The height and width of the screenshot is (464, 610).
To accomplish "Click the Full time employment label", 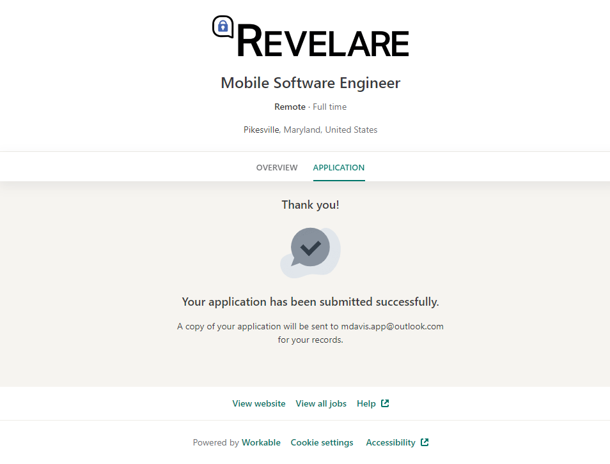I will pyautogui.click(x=329, y=107).
